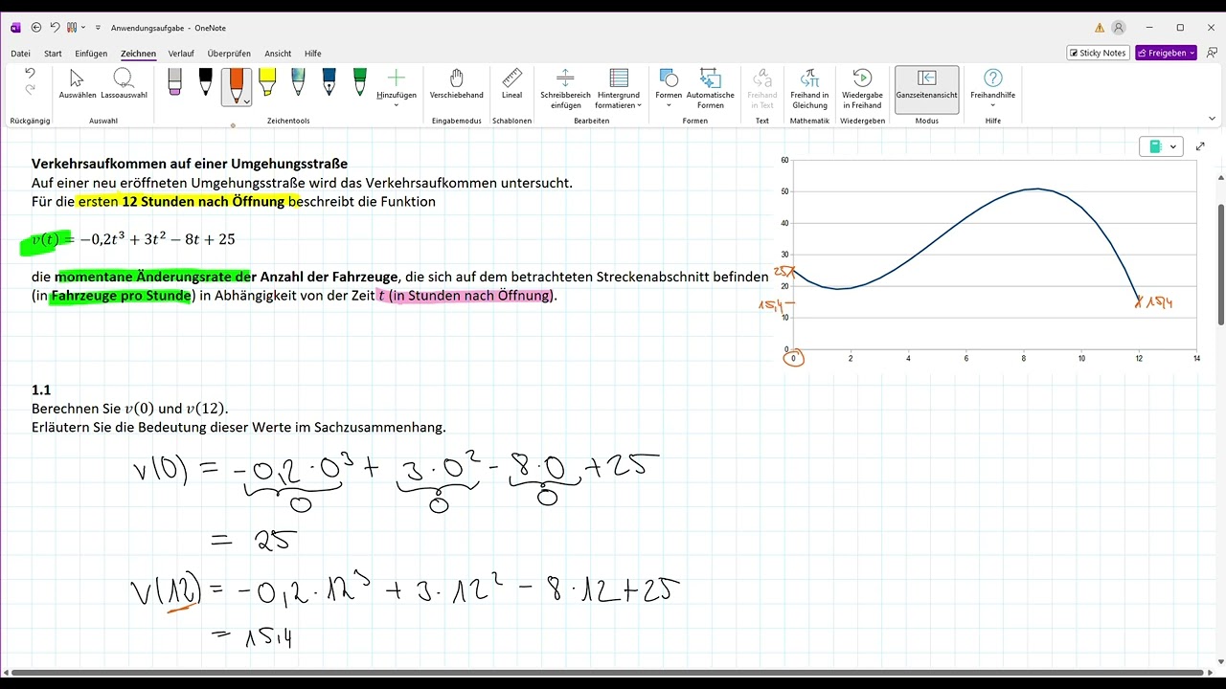Select the dark blue fountain pen
The width and height of the screenshot is (1226, 689).
pos(329,82)
